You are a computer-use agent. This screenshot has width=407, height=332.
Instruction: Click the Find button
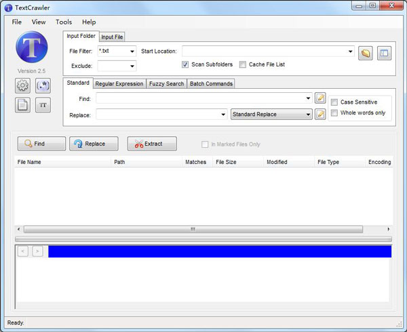coord(41,144)
